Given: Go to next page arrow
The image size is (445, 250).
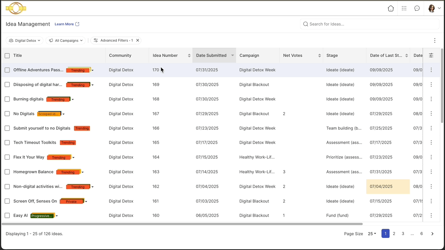Looking at the screenshot, I should pyautogui.click(x=433, y=234).
